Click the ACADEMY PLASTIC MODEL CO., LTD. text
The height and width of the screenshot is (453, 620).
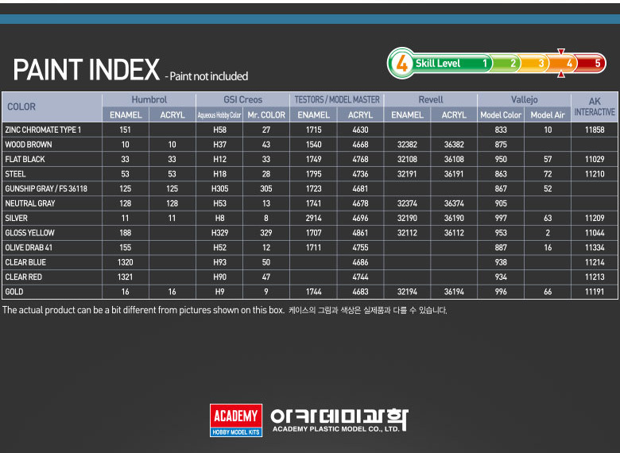tap(336, 429)
